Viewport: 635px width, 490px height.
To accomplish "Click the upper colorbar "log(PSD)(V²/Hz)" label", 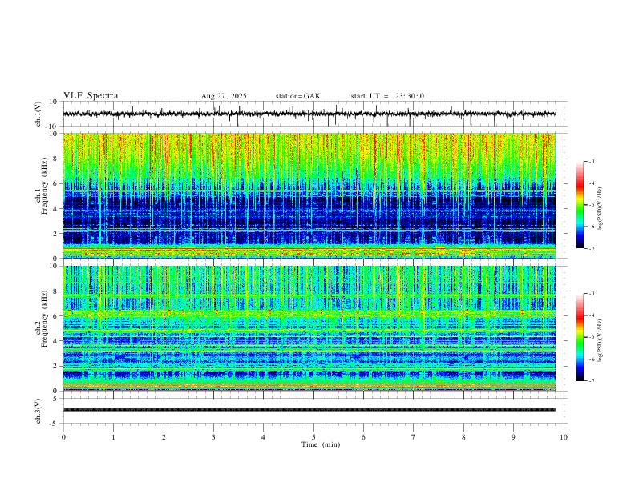I will coord(601,209).
